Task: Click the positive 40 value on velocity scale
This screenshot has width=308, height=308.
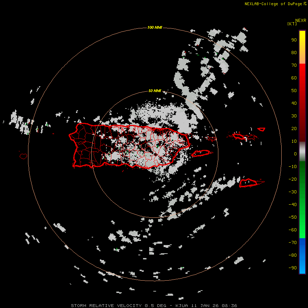Action: 294,103
